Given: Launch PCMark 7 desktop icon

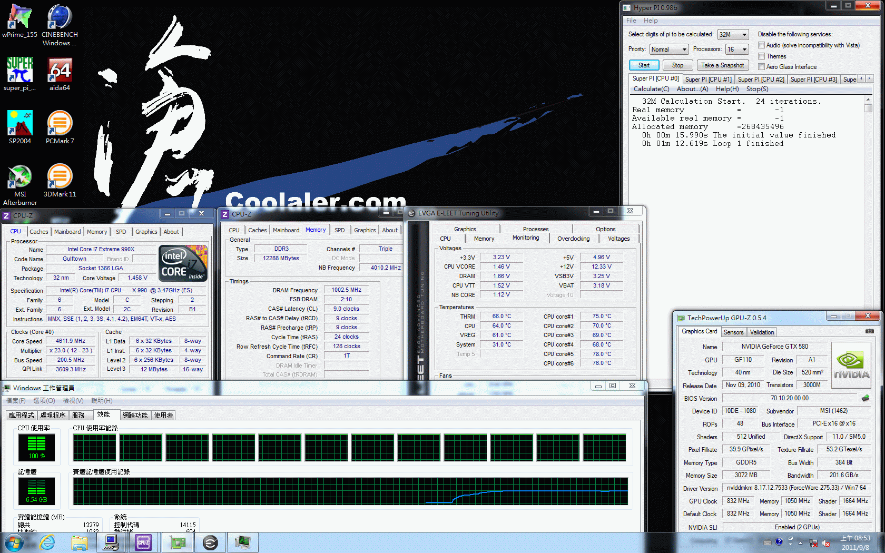Looking at the screenshot, I should click(x=60, y=127).
